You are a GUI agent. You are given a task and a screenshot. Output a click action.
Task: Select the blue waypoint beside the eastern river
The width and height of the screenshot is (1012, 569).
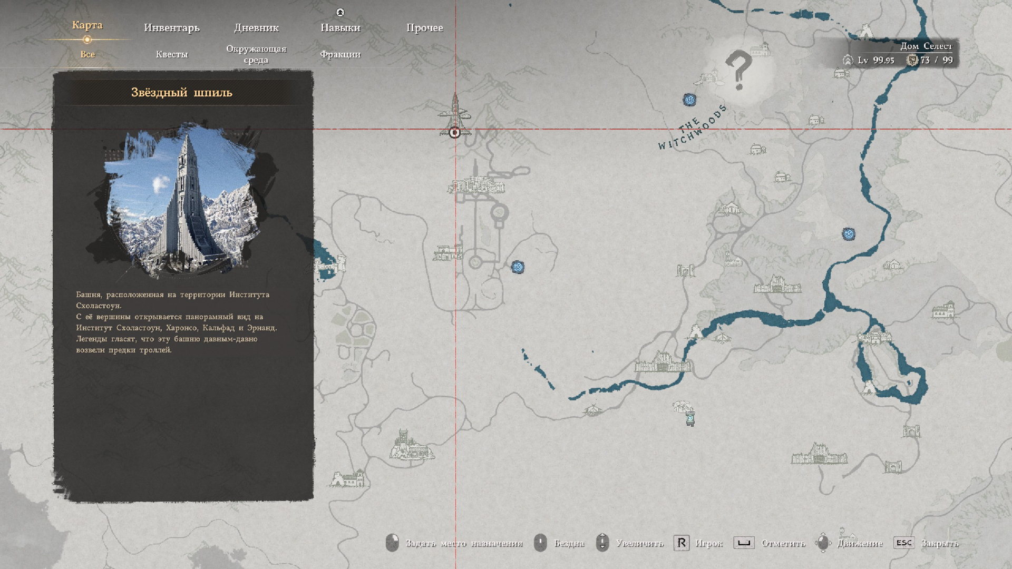(849, 234)
